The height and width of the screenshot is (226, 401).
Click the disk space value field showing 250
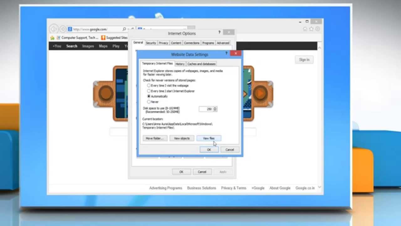pos(206,109)
